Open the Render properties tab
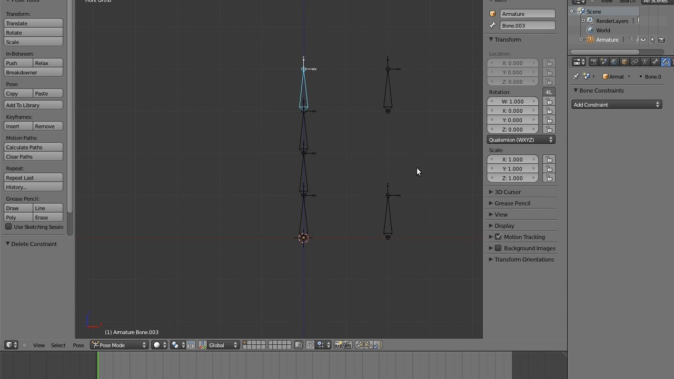The height and width of the screenshot is (379, 674). (x=594, y=62)
